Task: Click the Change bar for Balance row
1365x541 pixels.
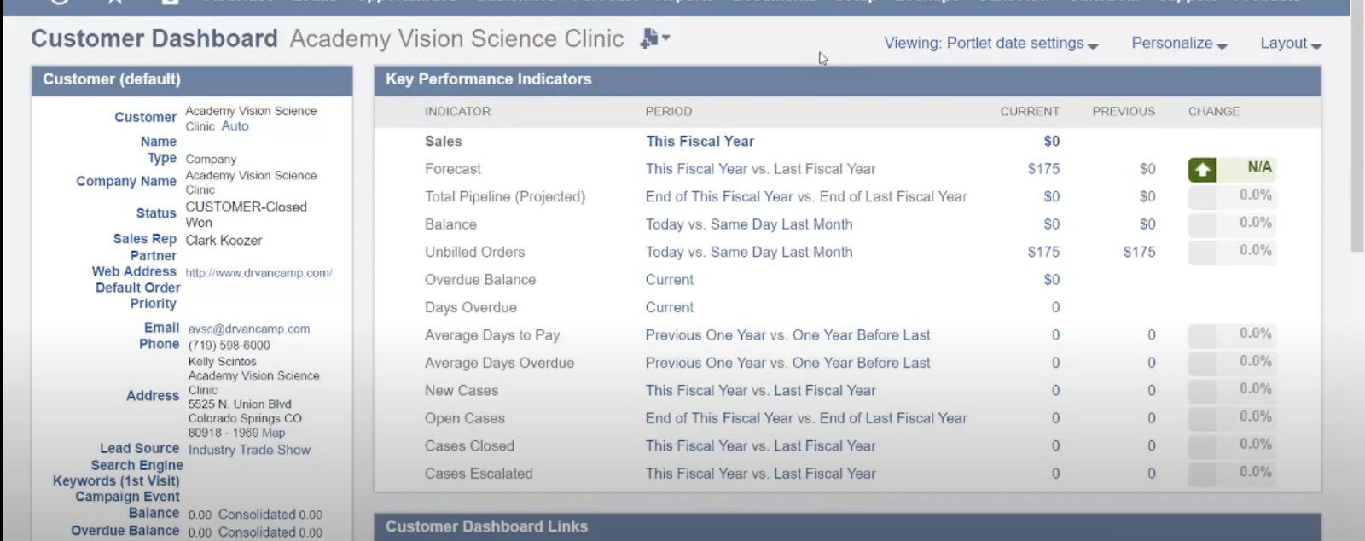Action: [1232, 224]
